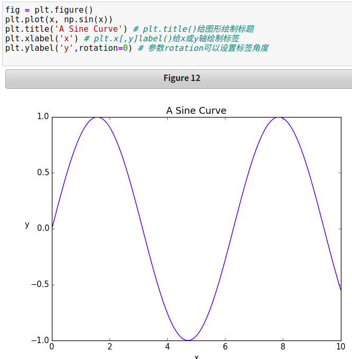Viewport: 352px width, 359px height.
Task: Click the comment 'plt.title()给图形绘制标题'
Action: (x=198, y=29)
